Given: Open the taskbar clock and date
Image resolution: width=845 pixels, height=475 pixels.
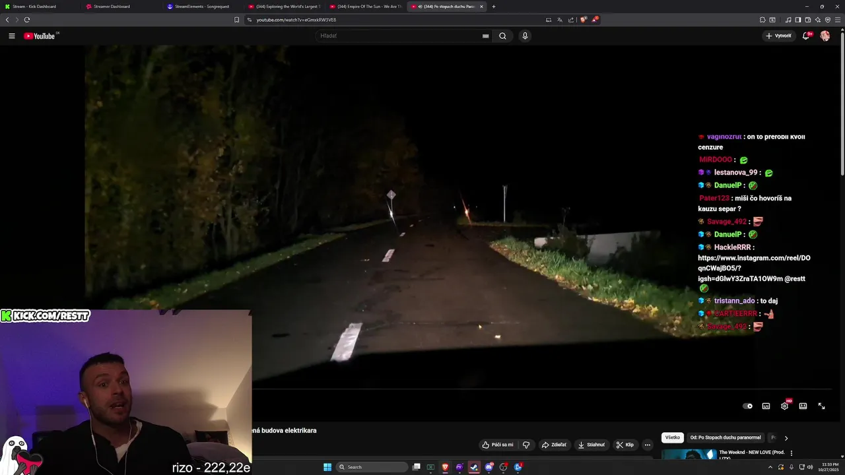Looking at the screenshot, I should 830,467.
